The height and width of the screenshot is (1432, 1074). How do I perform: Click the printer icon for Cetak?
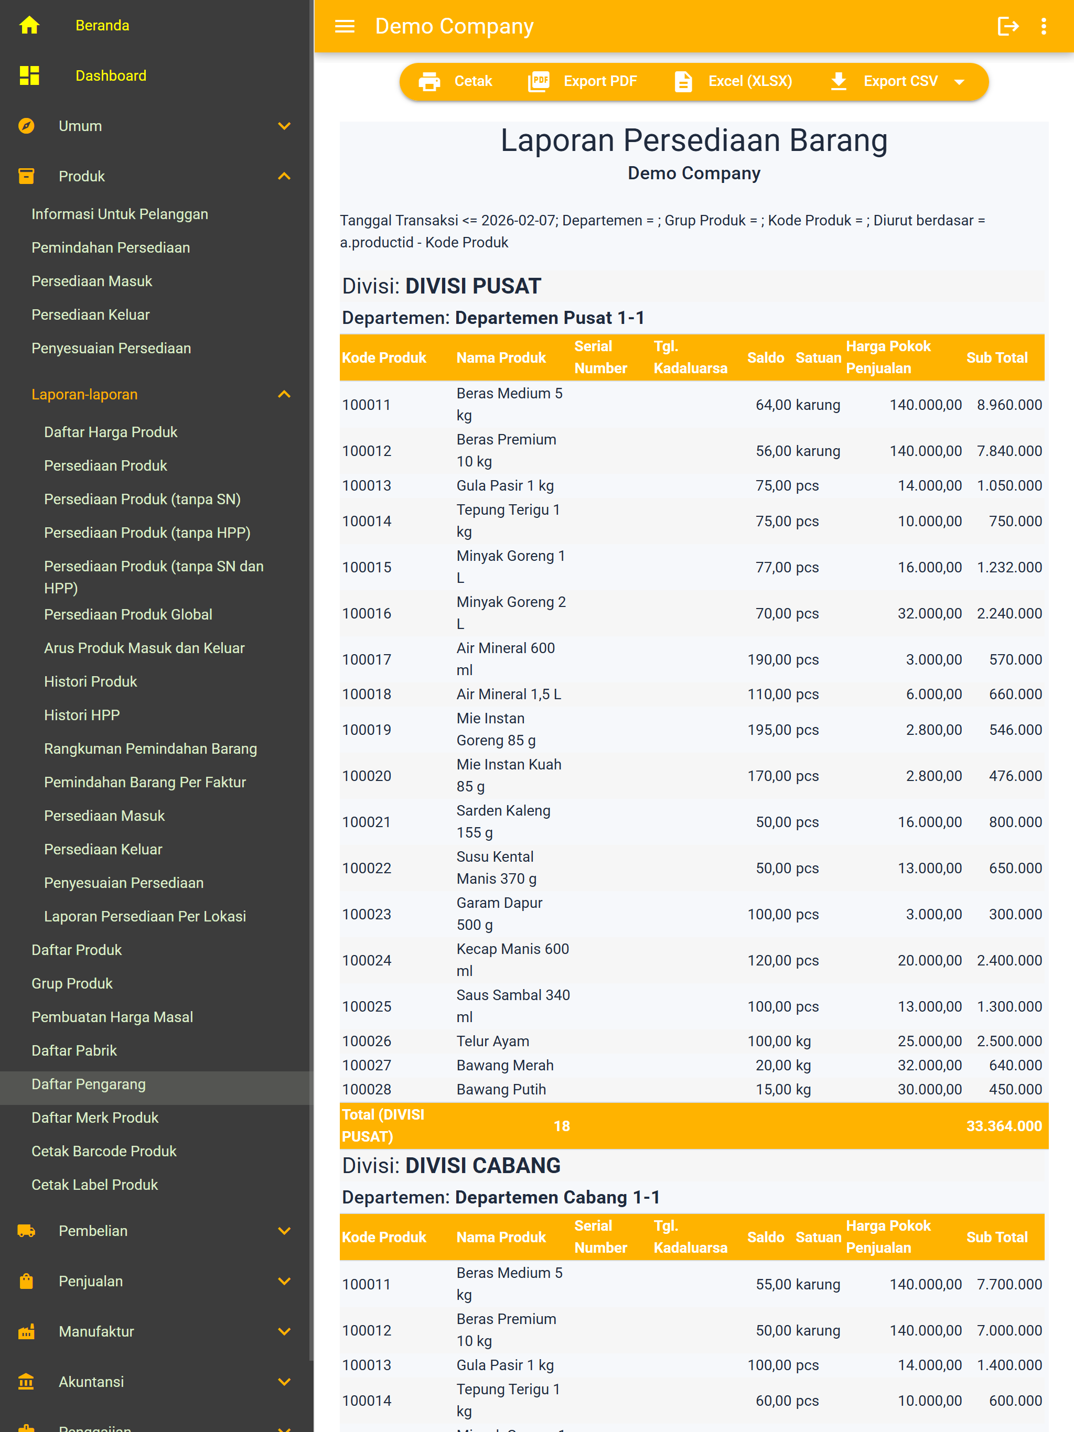pyautogui.click(x=429, y=82)
